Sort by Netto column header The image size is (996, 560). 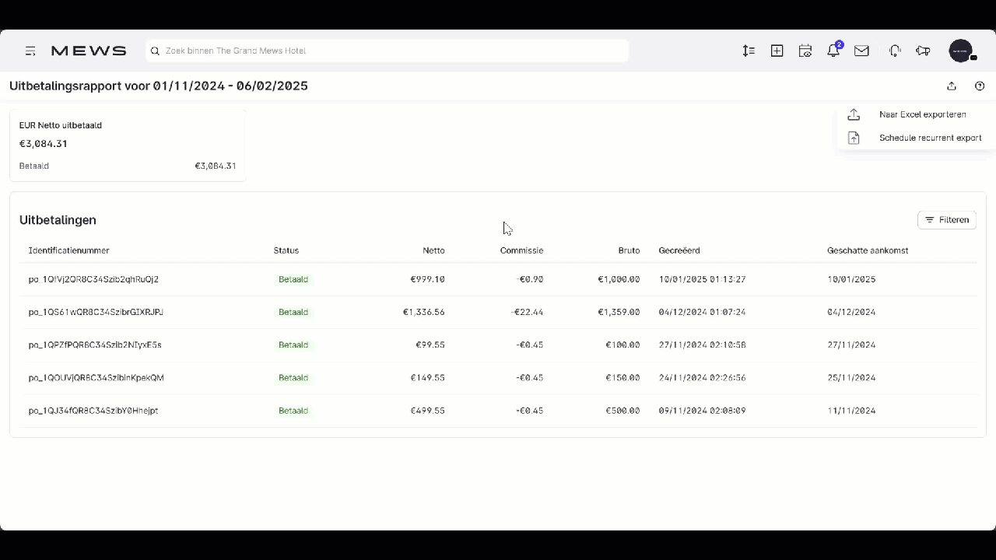coord(433,250)
